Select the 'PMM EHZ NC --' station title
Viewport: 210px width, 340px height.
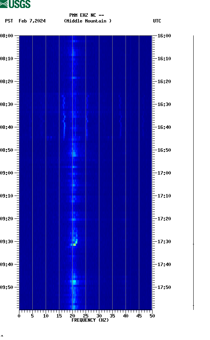(87, 15)
